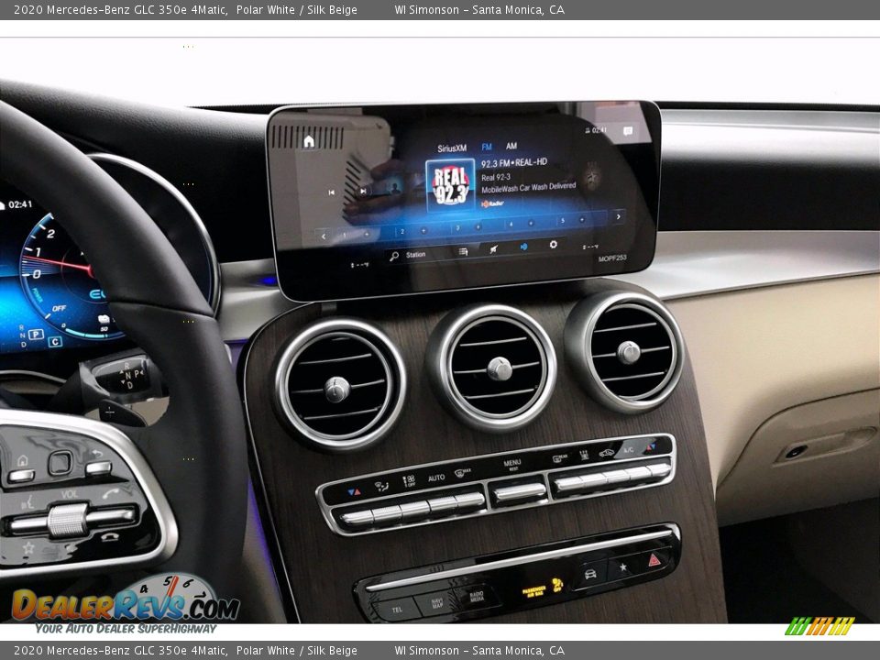Hit the steering wheel star favorites button
The image size is (880, 660).
pos(28,547)
